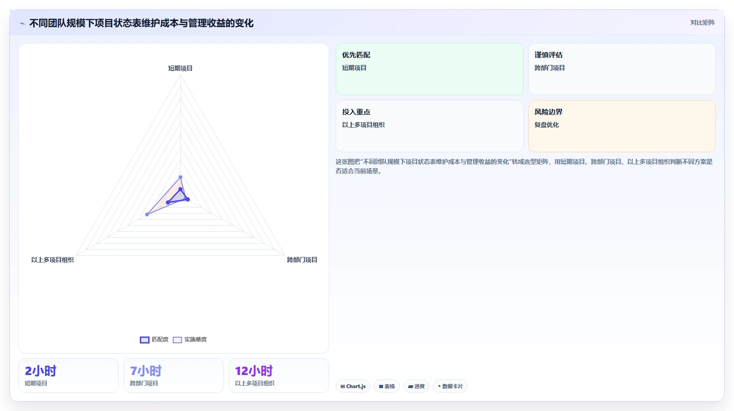
Task: Click 以上多项目组织 text in 投入重点 card
Action: point(363,125)
